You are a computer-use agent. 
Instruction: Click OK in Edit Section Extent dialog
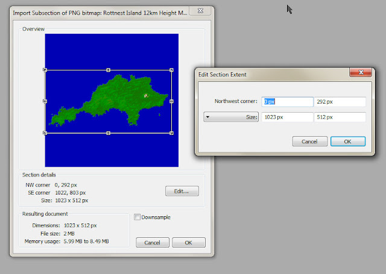point(348,142)
